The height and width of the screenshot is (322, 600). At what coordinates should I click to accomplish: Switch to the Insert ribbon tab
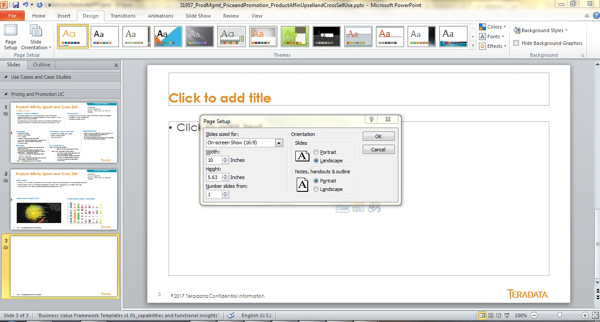pos(64,16)
